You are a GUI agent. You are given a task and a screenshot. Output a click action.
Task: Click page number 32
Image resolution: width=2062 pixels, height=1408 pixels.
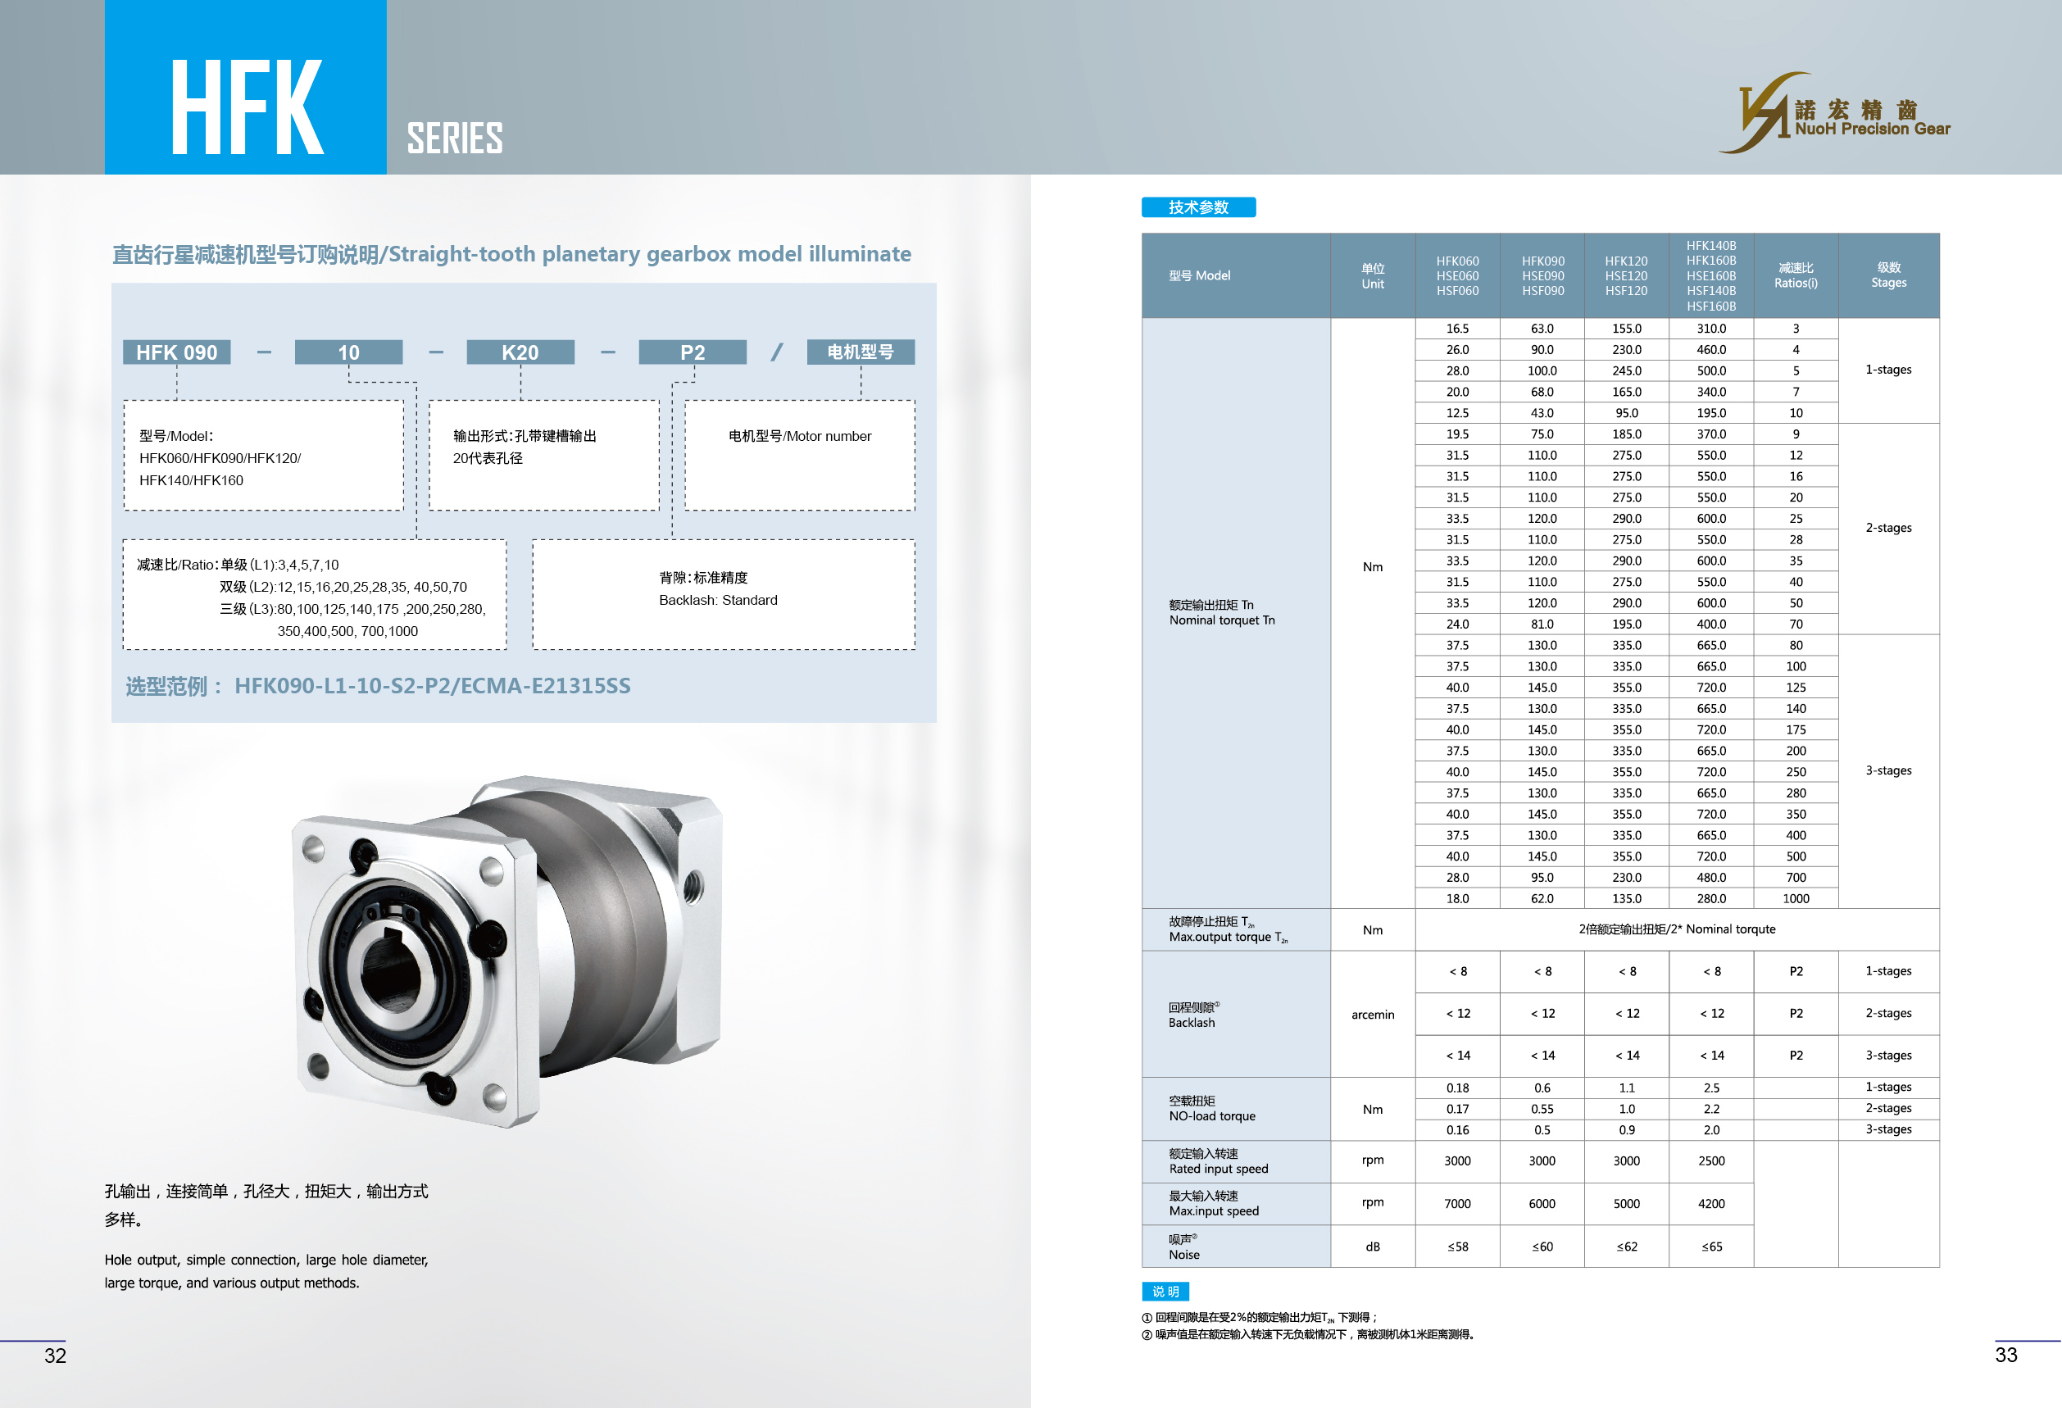(55, 1356)
